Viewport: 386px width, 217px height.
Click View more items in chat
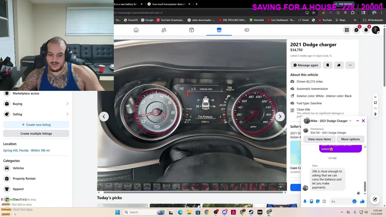click(319, 139)
